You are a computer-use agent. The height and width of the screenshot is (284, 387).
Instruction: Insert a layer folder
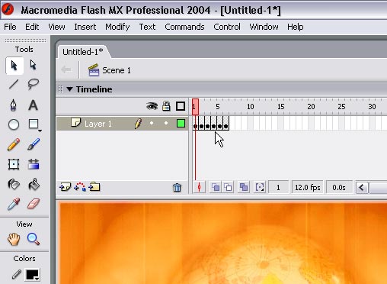click(94, 187)
